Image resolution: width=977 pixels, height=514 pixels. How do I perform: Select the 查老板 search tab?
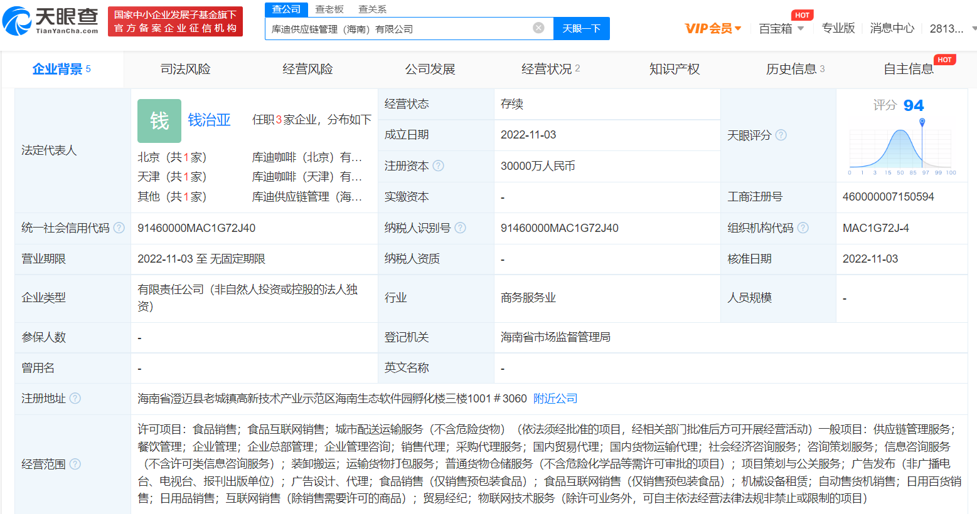coord(329,9)
